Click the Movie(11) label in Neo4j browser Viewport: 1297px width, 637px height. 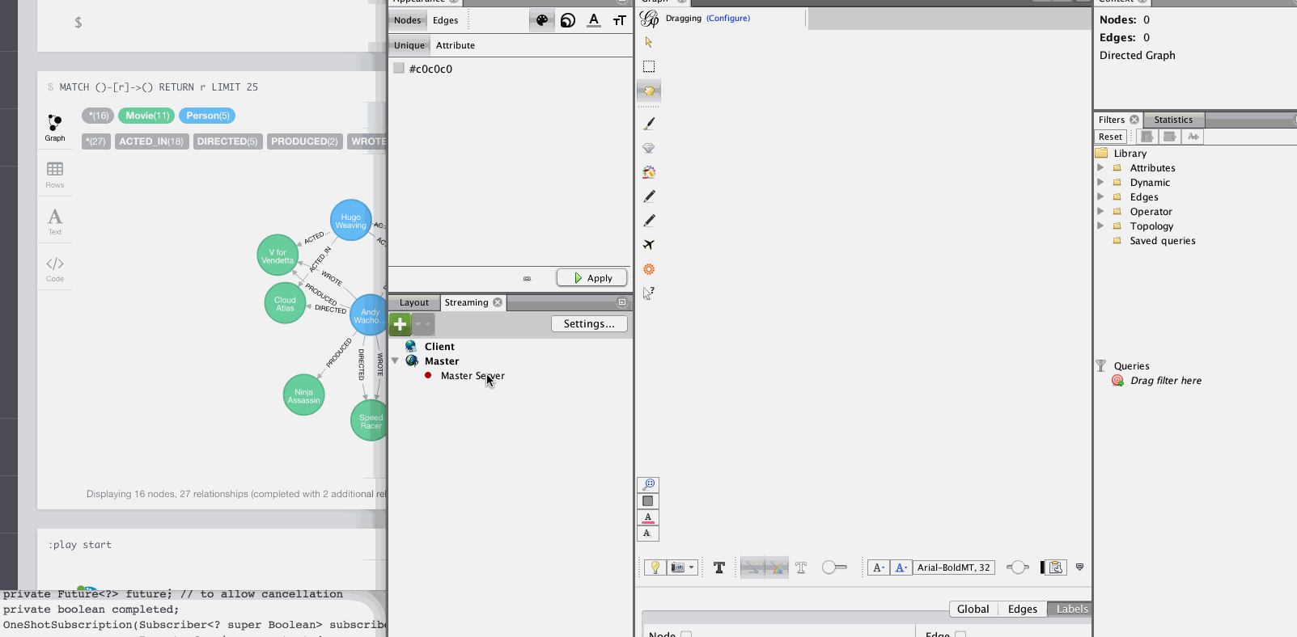pos(146,116)
